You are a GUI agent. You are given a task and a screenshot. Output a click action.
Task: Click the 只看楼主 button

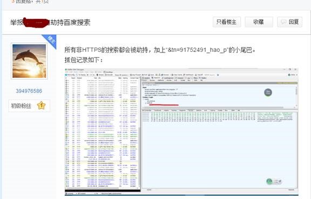(x=227, y=22)
